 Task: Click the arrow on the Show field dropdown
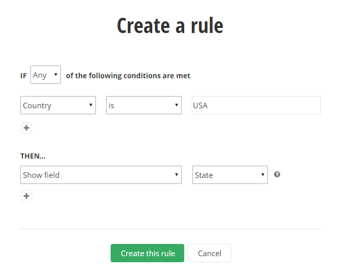point(176,175)
